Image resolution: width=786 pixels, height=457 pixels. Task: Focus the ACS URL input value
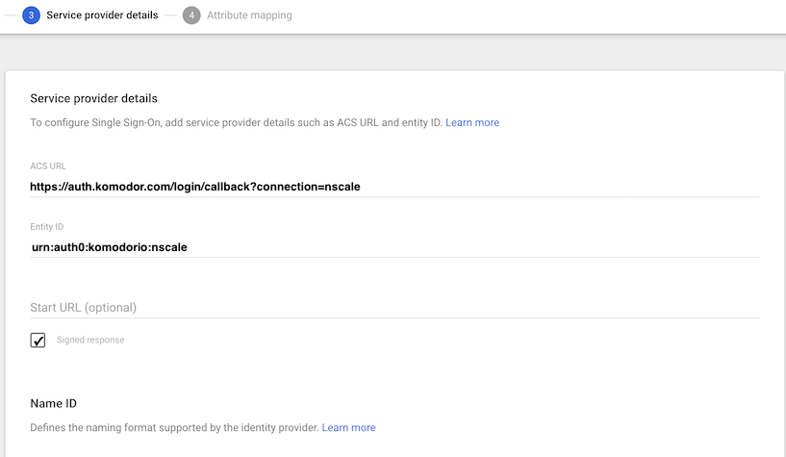tap(195, 186)
